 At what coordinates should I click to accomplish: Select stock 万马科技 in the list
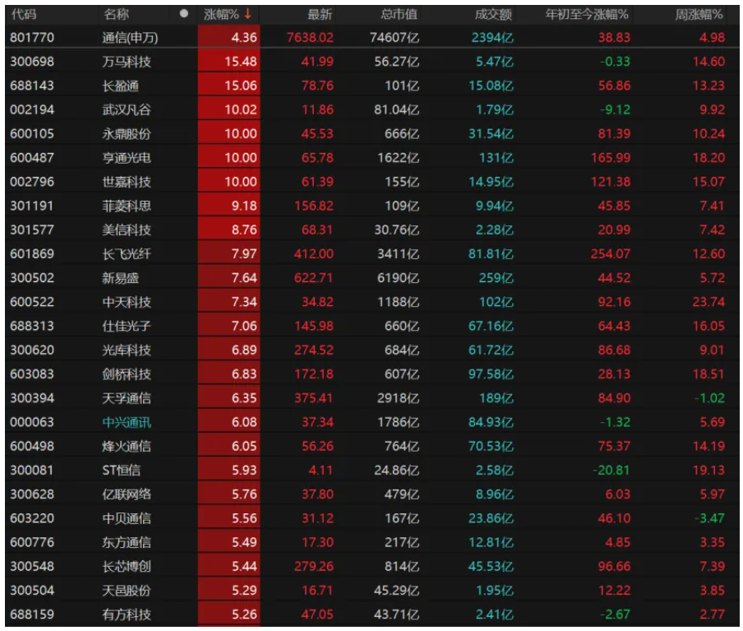click(127, 62)
